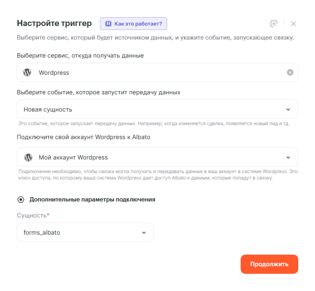This screenshot has height=291, width=315.
Task: Click the Wordpress service input field
Action: 160,72
